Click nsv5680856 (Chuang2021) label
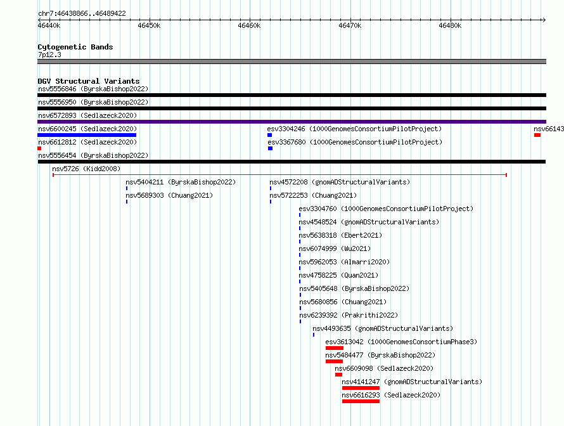This screenshot has height=426, width=564. pyautogui.click(x=343, y=302)
